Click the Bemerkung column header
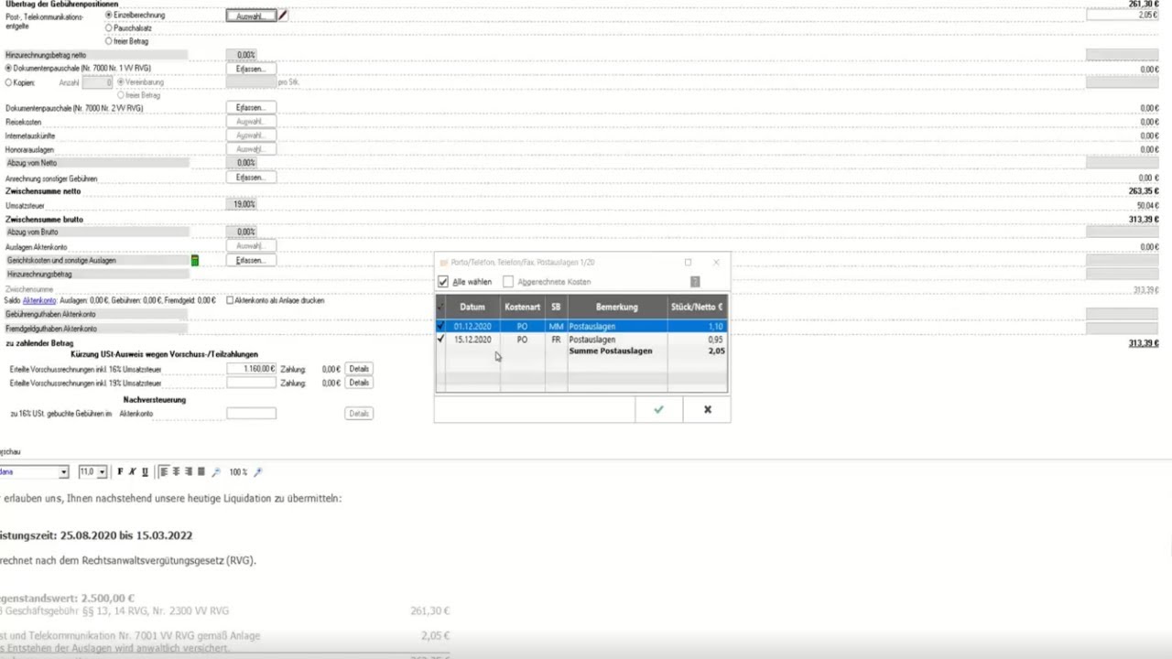The width and height of the screenshot is (1172, 659). 617,307
